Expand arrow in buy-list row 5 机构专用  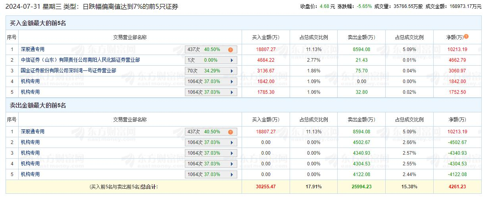[x=231, y=93]
